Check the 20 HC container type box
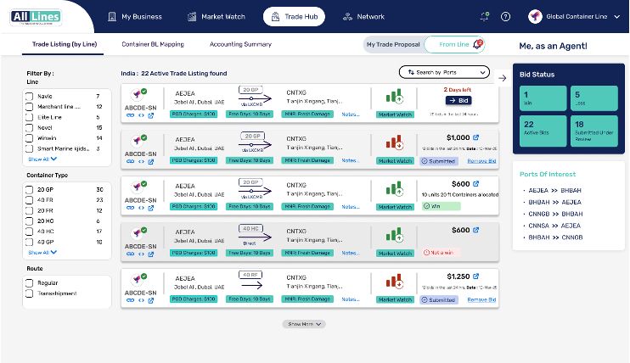Viewport: 630px width, 363px height. click(30, 221)
